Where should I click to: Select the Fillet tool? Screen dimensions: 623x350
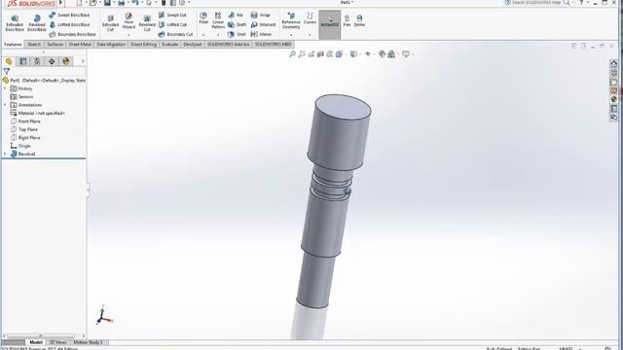(203, 18)
